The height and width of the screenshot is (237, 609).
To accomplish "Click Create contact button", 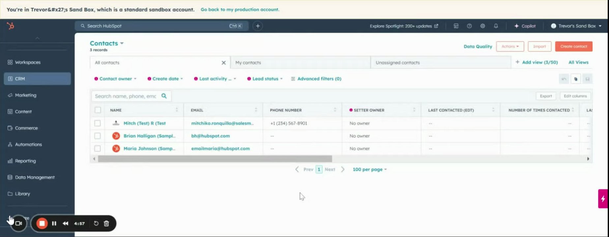I will tap(574, 46).
